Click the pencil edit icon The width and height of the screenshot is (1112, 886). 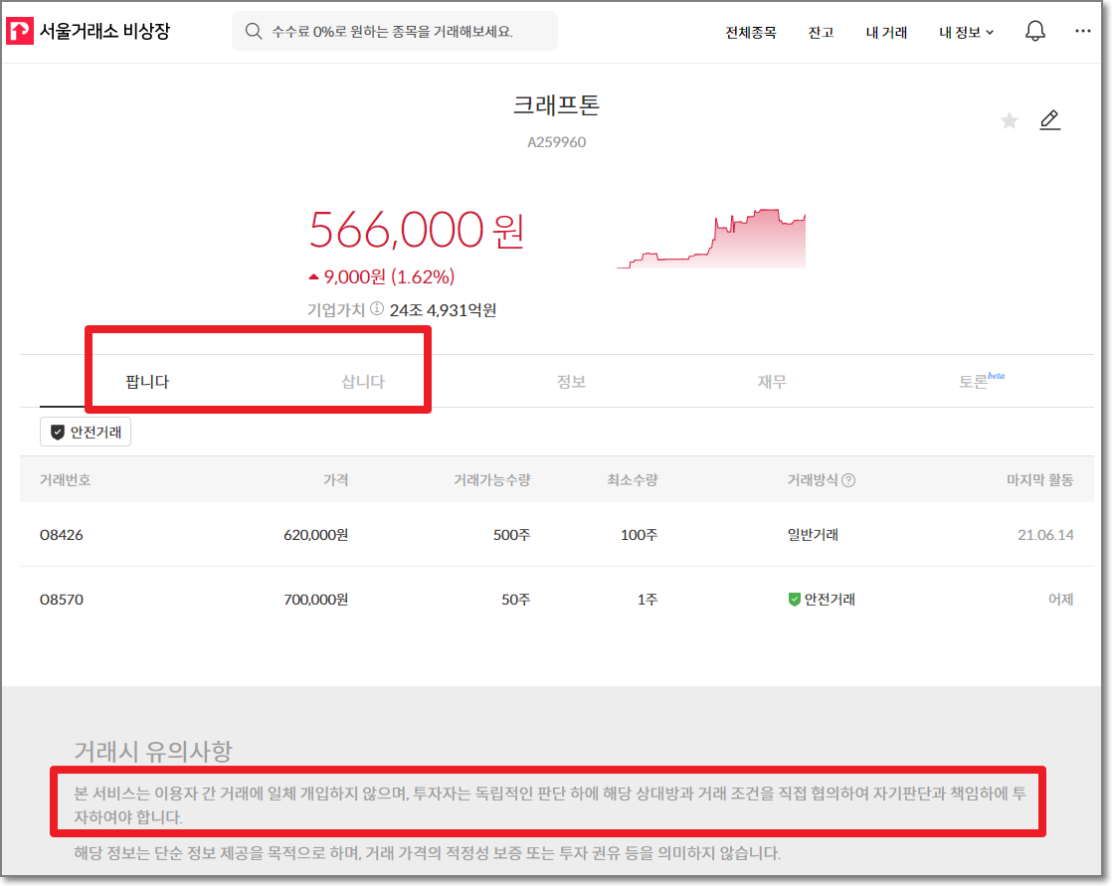[x=1049, y=120]
